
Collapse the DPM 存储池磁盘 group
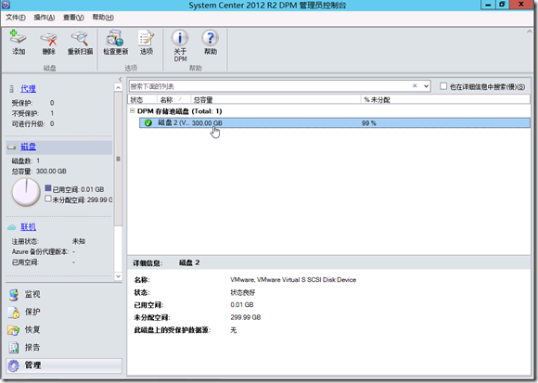(x=133, y=110)
